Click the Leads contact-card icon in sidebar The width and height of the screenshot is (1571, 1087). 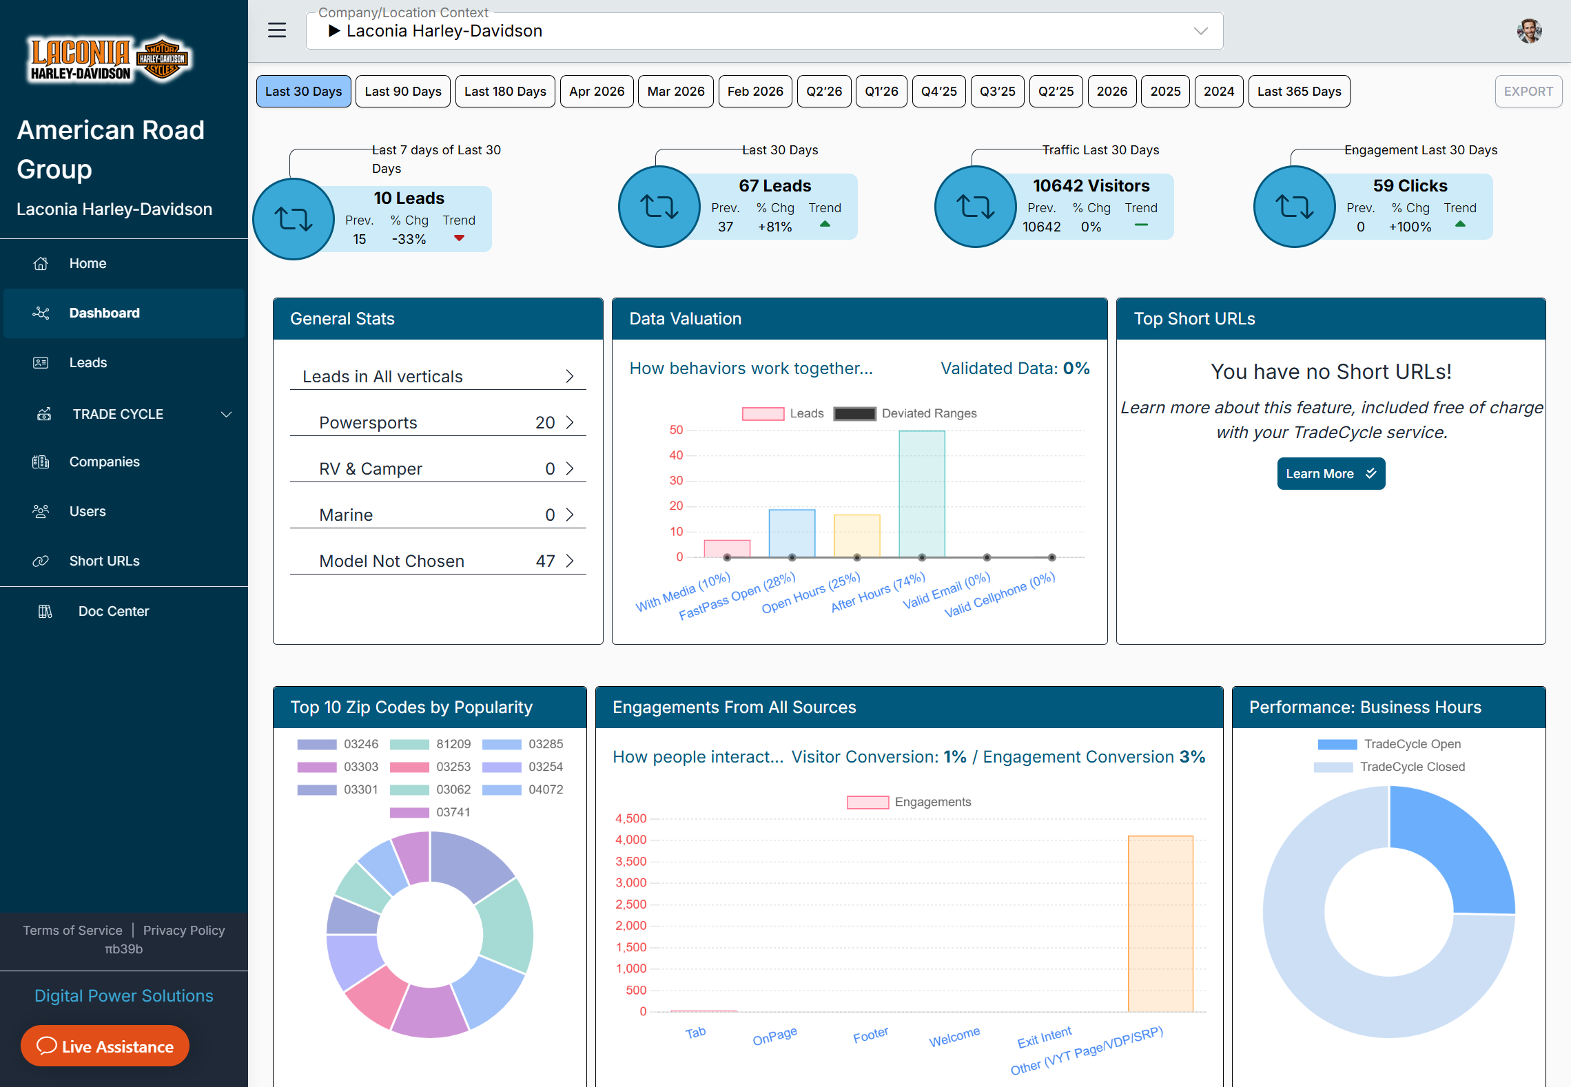pos(41,362)
